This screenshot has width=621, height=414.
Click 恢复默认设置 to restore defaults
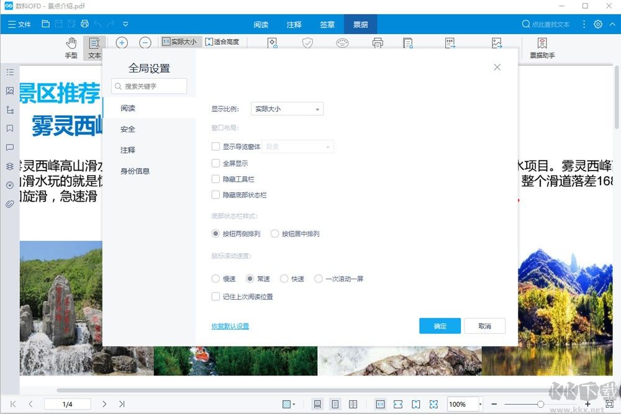230,326
